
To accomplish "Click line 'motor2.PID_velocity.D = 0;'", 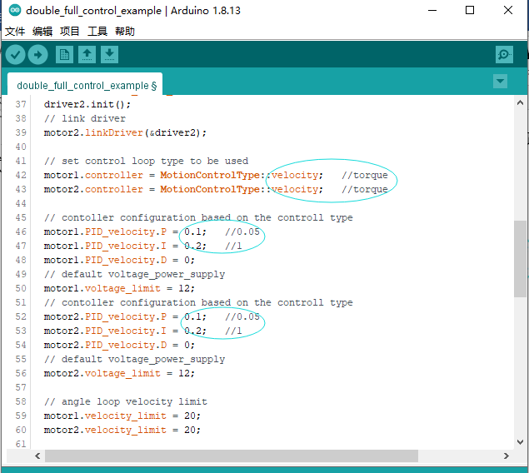I will [119, 345].
